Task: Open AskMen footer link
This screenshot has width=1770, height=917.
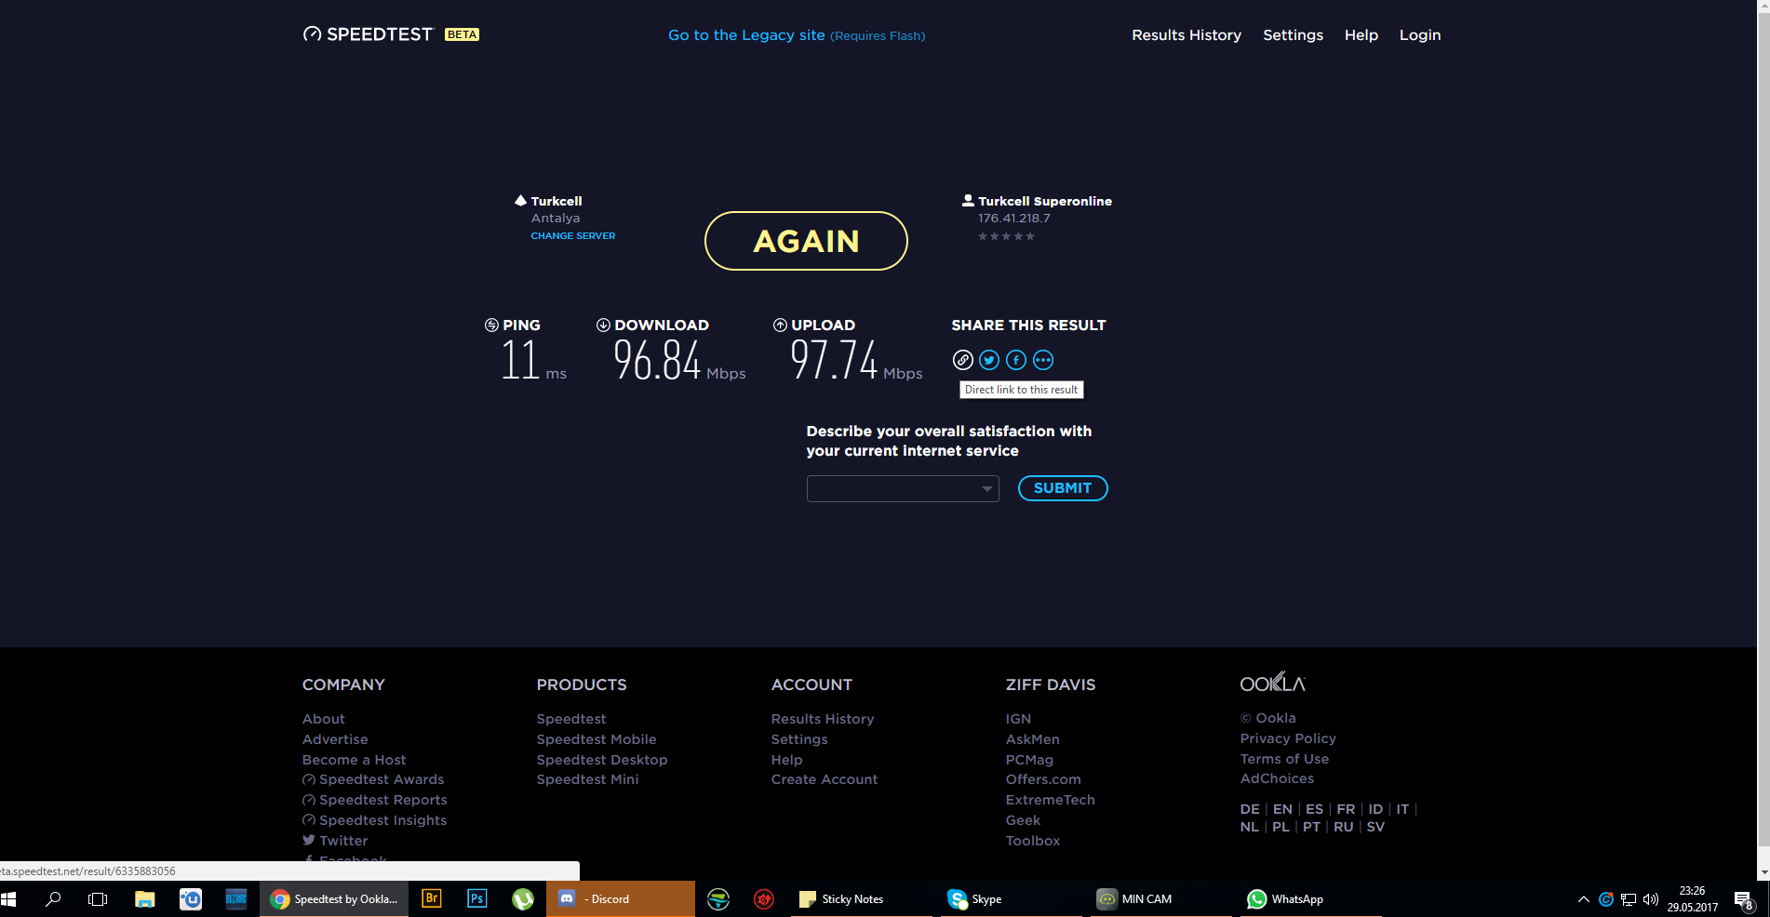Action: pos(1033,739)
